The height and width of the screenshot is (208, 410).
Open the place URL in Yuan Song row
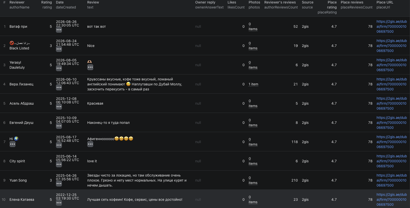click(x=392, y=180)
